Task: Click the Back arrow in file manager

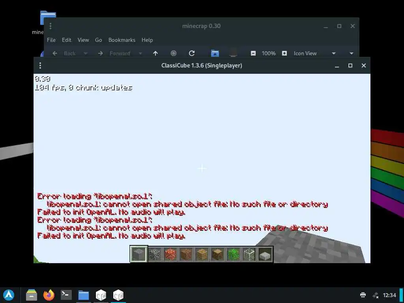Action: pos(55,53)
